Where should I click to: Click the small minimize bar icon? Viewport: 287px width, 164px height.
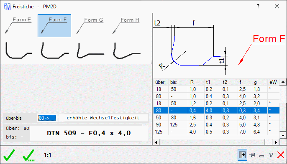tap(262, 156)
